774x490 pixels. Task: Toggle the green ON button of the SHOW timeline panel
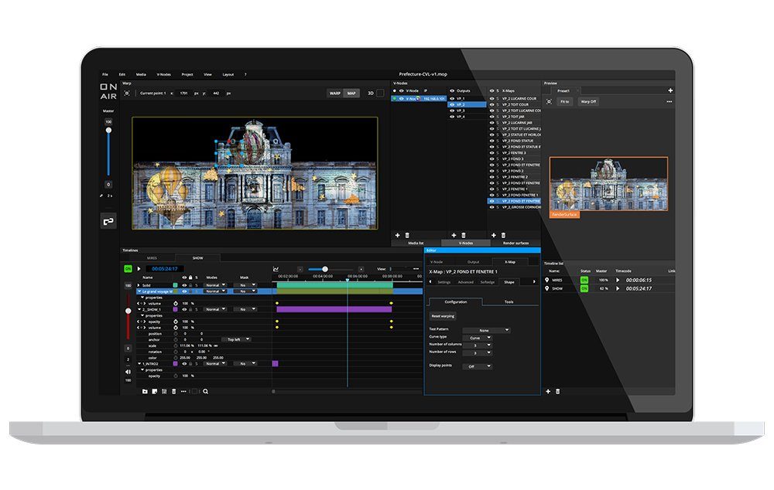pyautogui.click(x=128, y=269)
